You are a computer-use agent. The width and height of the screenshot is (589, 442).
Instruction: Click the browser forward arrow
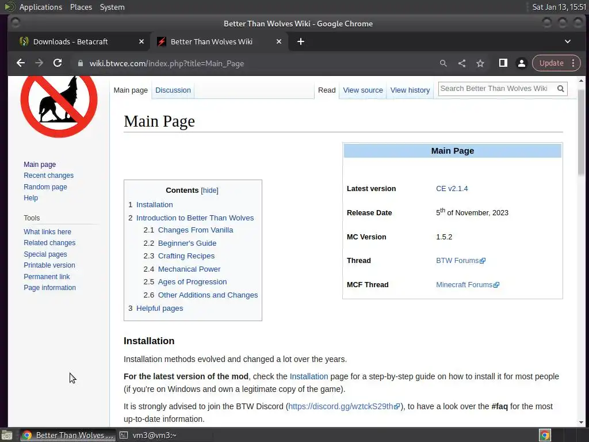39,63
